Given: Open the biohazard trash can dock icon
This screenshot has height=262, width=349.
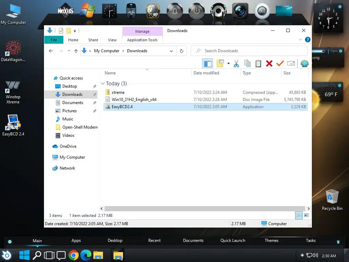Looking at the screenshot, I should coord(131,11).
